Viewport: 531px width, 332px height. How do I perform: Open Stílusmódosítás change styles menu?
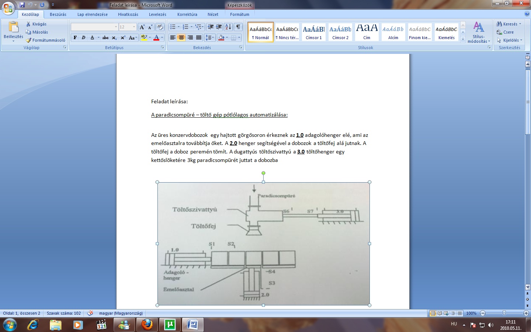[479, 32]
